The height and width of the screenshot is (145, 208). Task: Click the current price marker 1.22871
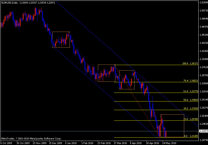coord(204,131)
